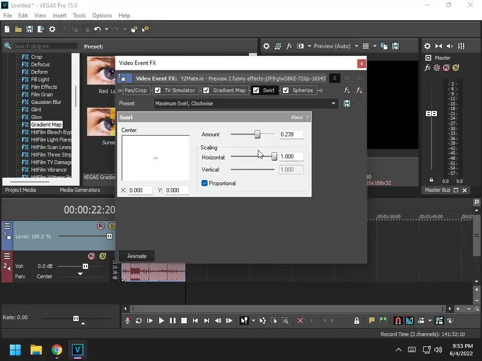Uncheck Proportional scaling checkbox
482x361 pixels.
(x=204, y=183)
